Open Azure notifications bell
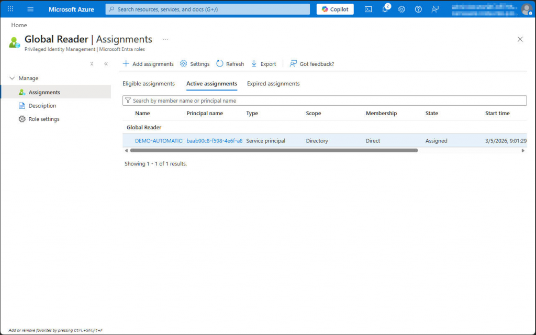536x335 pixels. 385,9
